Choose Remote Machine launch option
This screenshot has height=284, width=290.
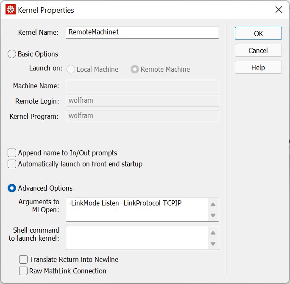coord(135,69)
